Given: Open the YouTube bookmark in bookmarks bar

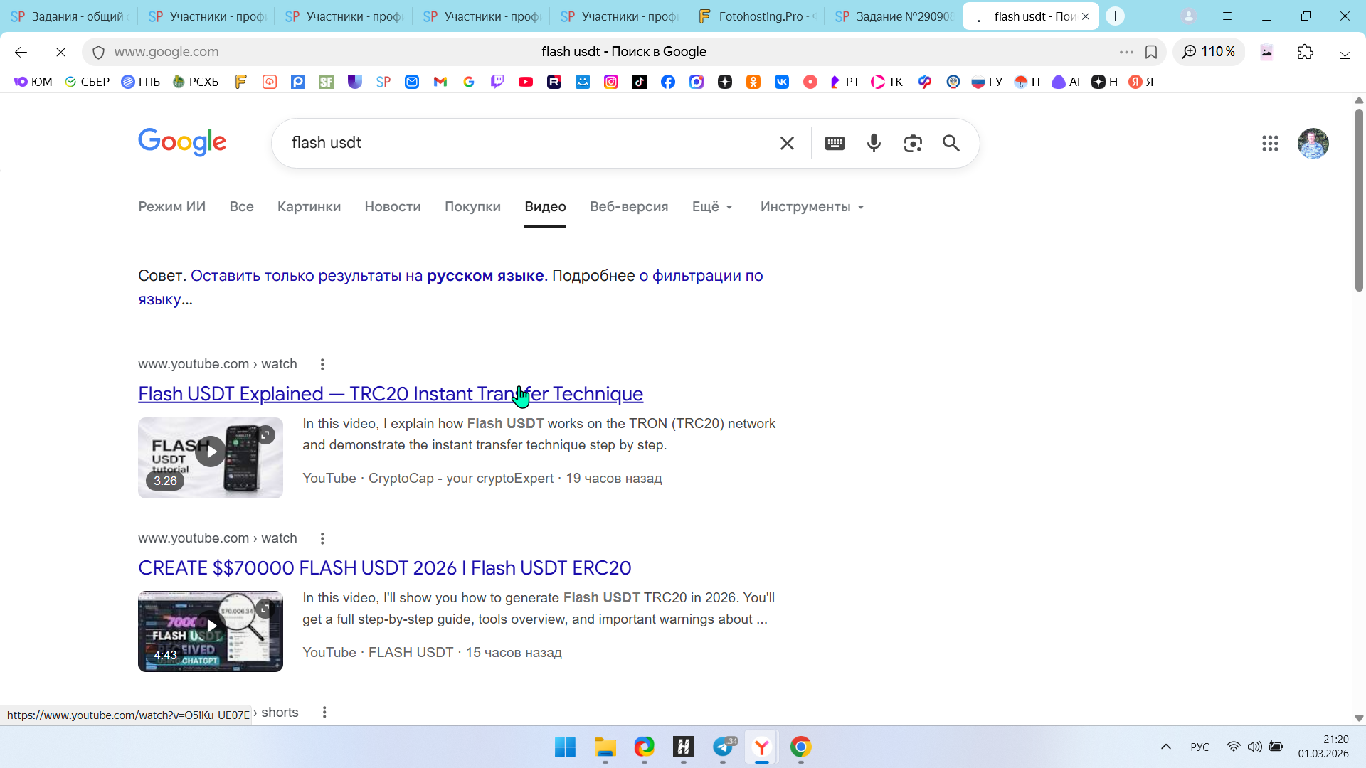Looking at the screenshot, I should pyautogui.click(x=526, y=82).
